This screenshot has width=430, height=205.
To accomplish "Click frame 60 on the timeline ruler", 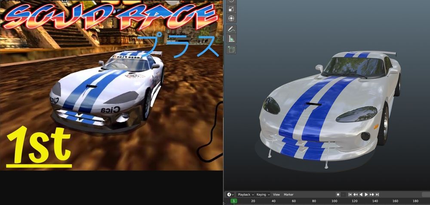I will (294, 201).
